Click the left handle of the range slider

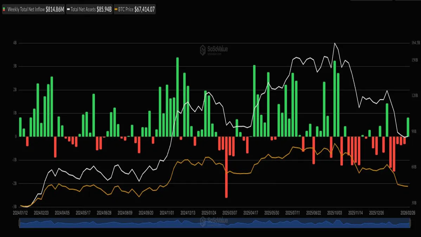pyautogui.click(x=19, y=223)
